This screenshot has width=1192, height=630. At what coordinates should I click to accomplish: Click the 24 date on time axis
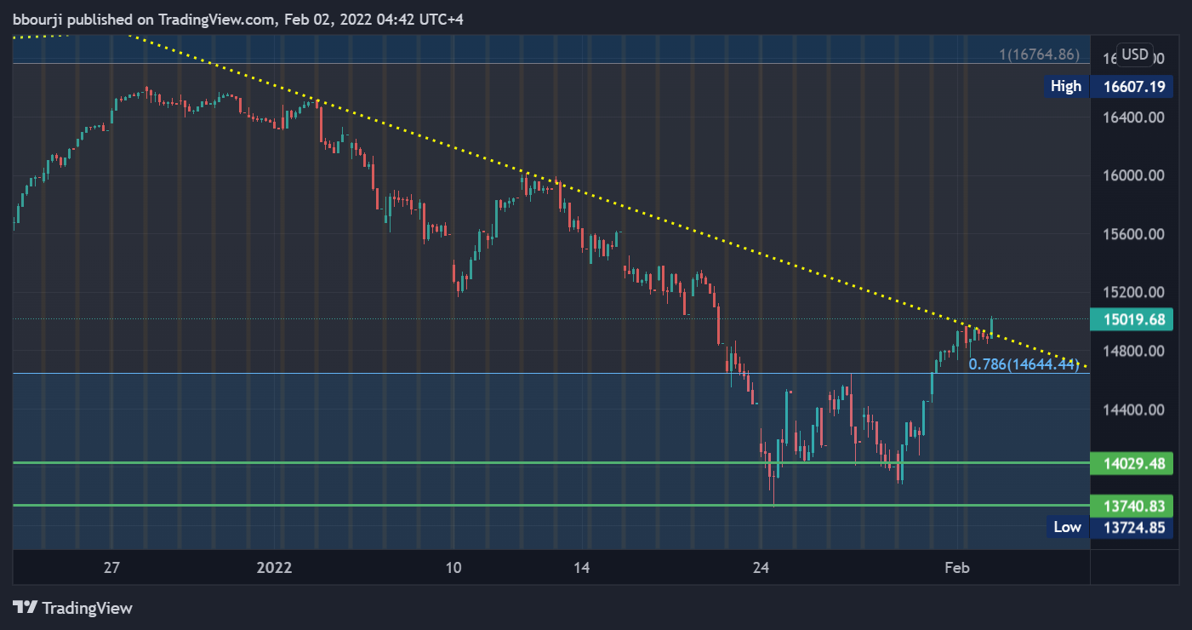pos(761,568)
